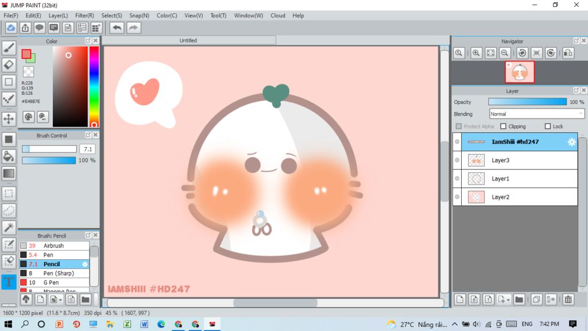Click the red foreground color swatch

[26, 55]
